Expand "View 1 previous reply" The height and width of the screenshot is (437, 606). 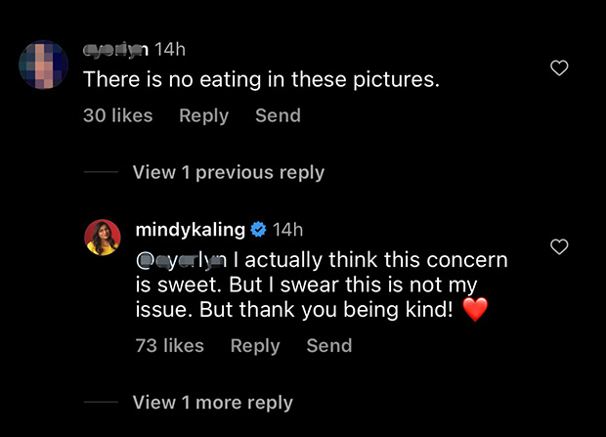(228, 172)
